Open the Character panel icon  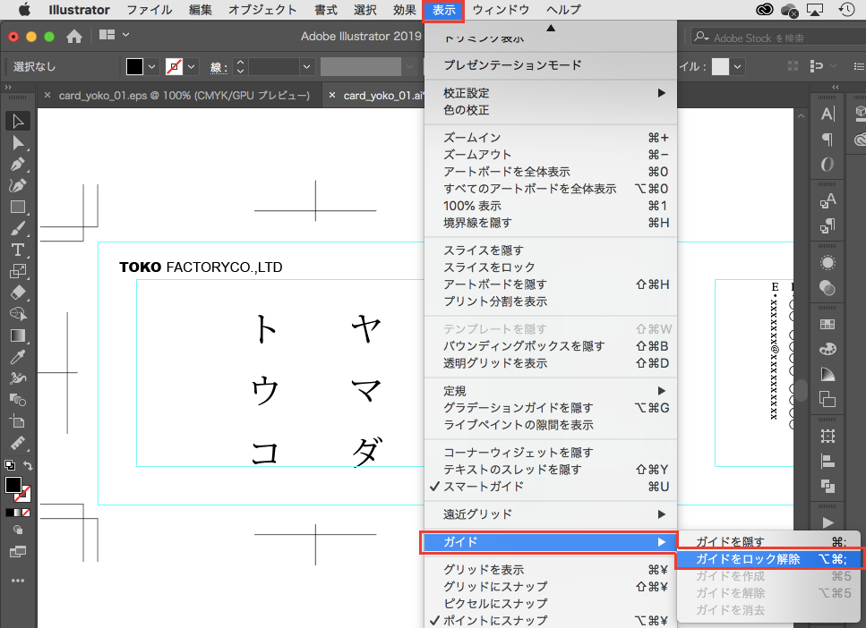(827, 114)
